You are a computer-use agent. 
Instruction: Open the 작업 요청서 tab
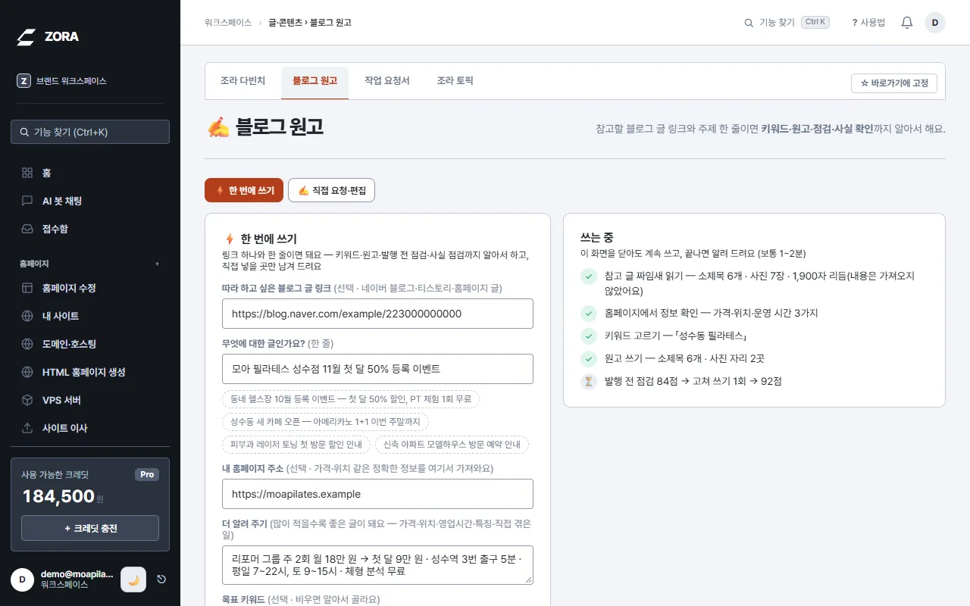tap(386, 80)
